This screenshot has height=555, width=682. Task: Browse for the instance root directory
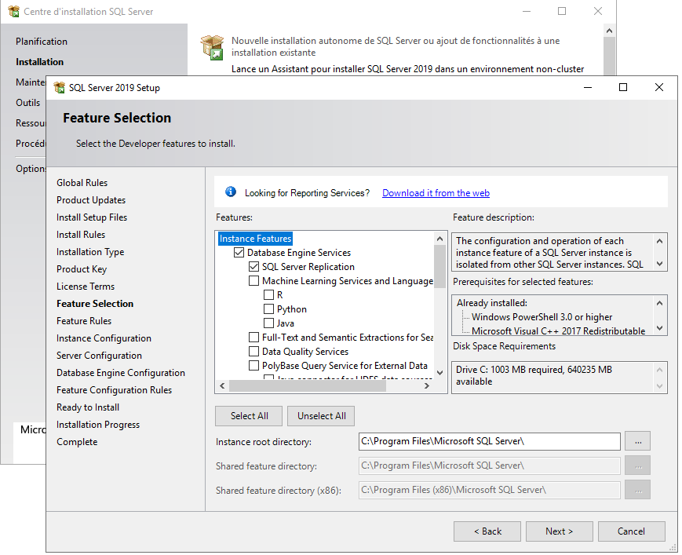(639, 441)
